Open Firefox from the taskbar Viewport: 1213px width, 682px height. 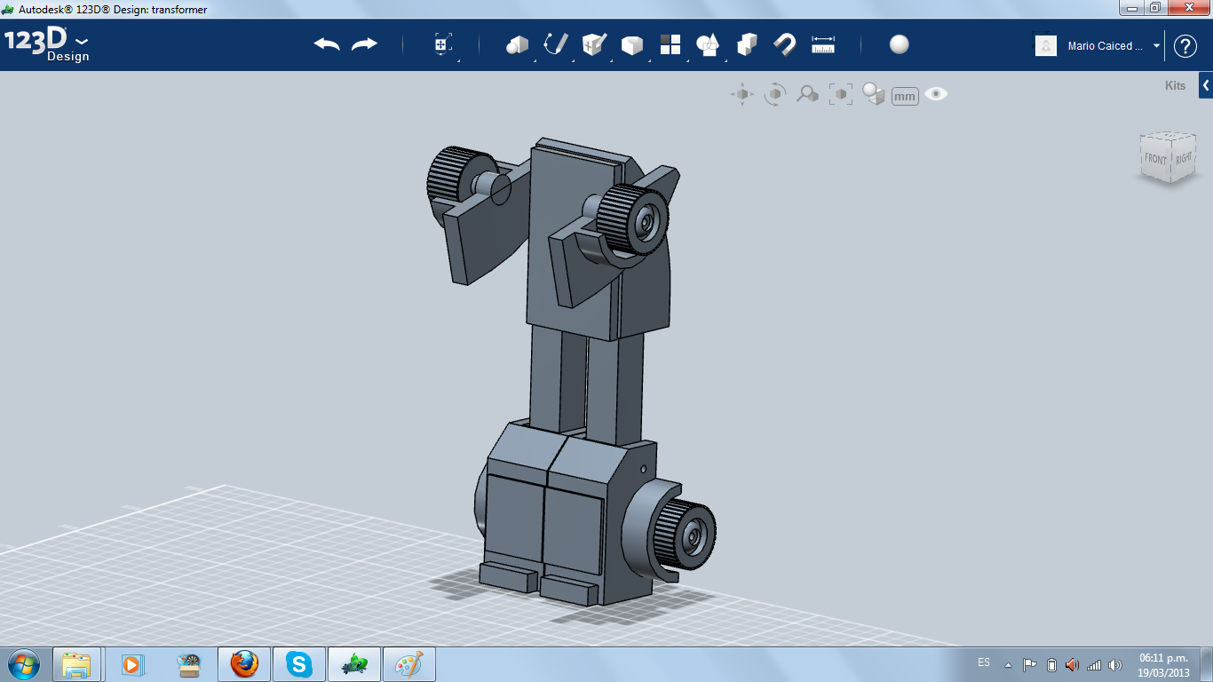click(x=244, y=664)
